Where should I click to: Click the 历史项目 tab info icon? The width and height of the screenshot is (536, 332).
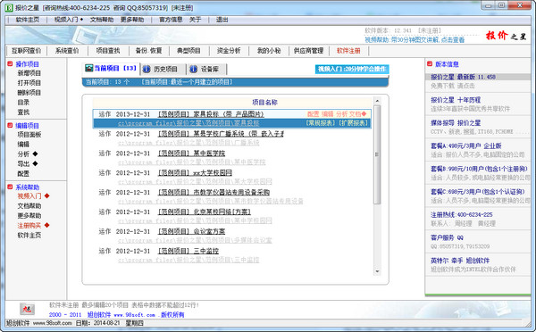click(147, 69)
